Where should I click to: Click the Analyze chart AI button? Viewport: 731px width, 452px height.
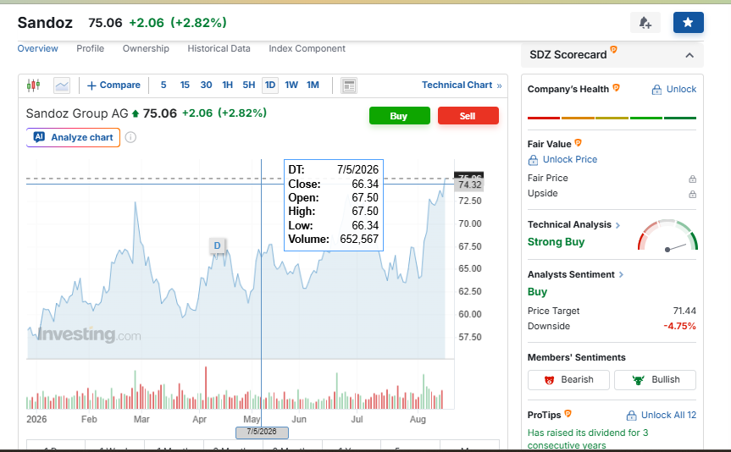point(73,137)
